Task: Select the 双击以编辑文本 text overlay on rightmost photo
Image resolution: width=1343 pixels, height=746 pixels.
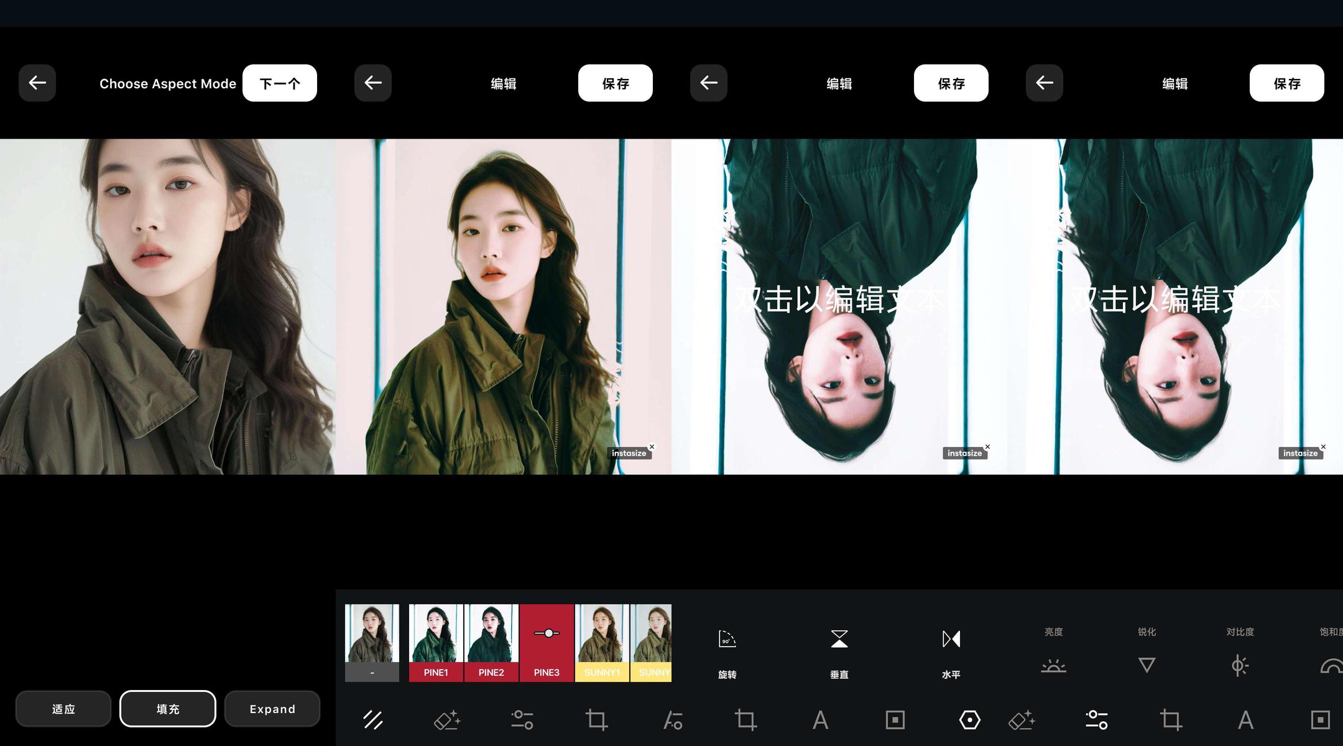Action: tap(1175, 300)
